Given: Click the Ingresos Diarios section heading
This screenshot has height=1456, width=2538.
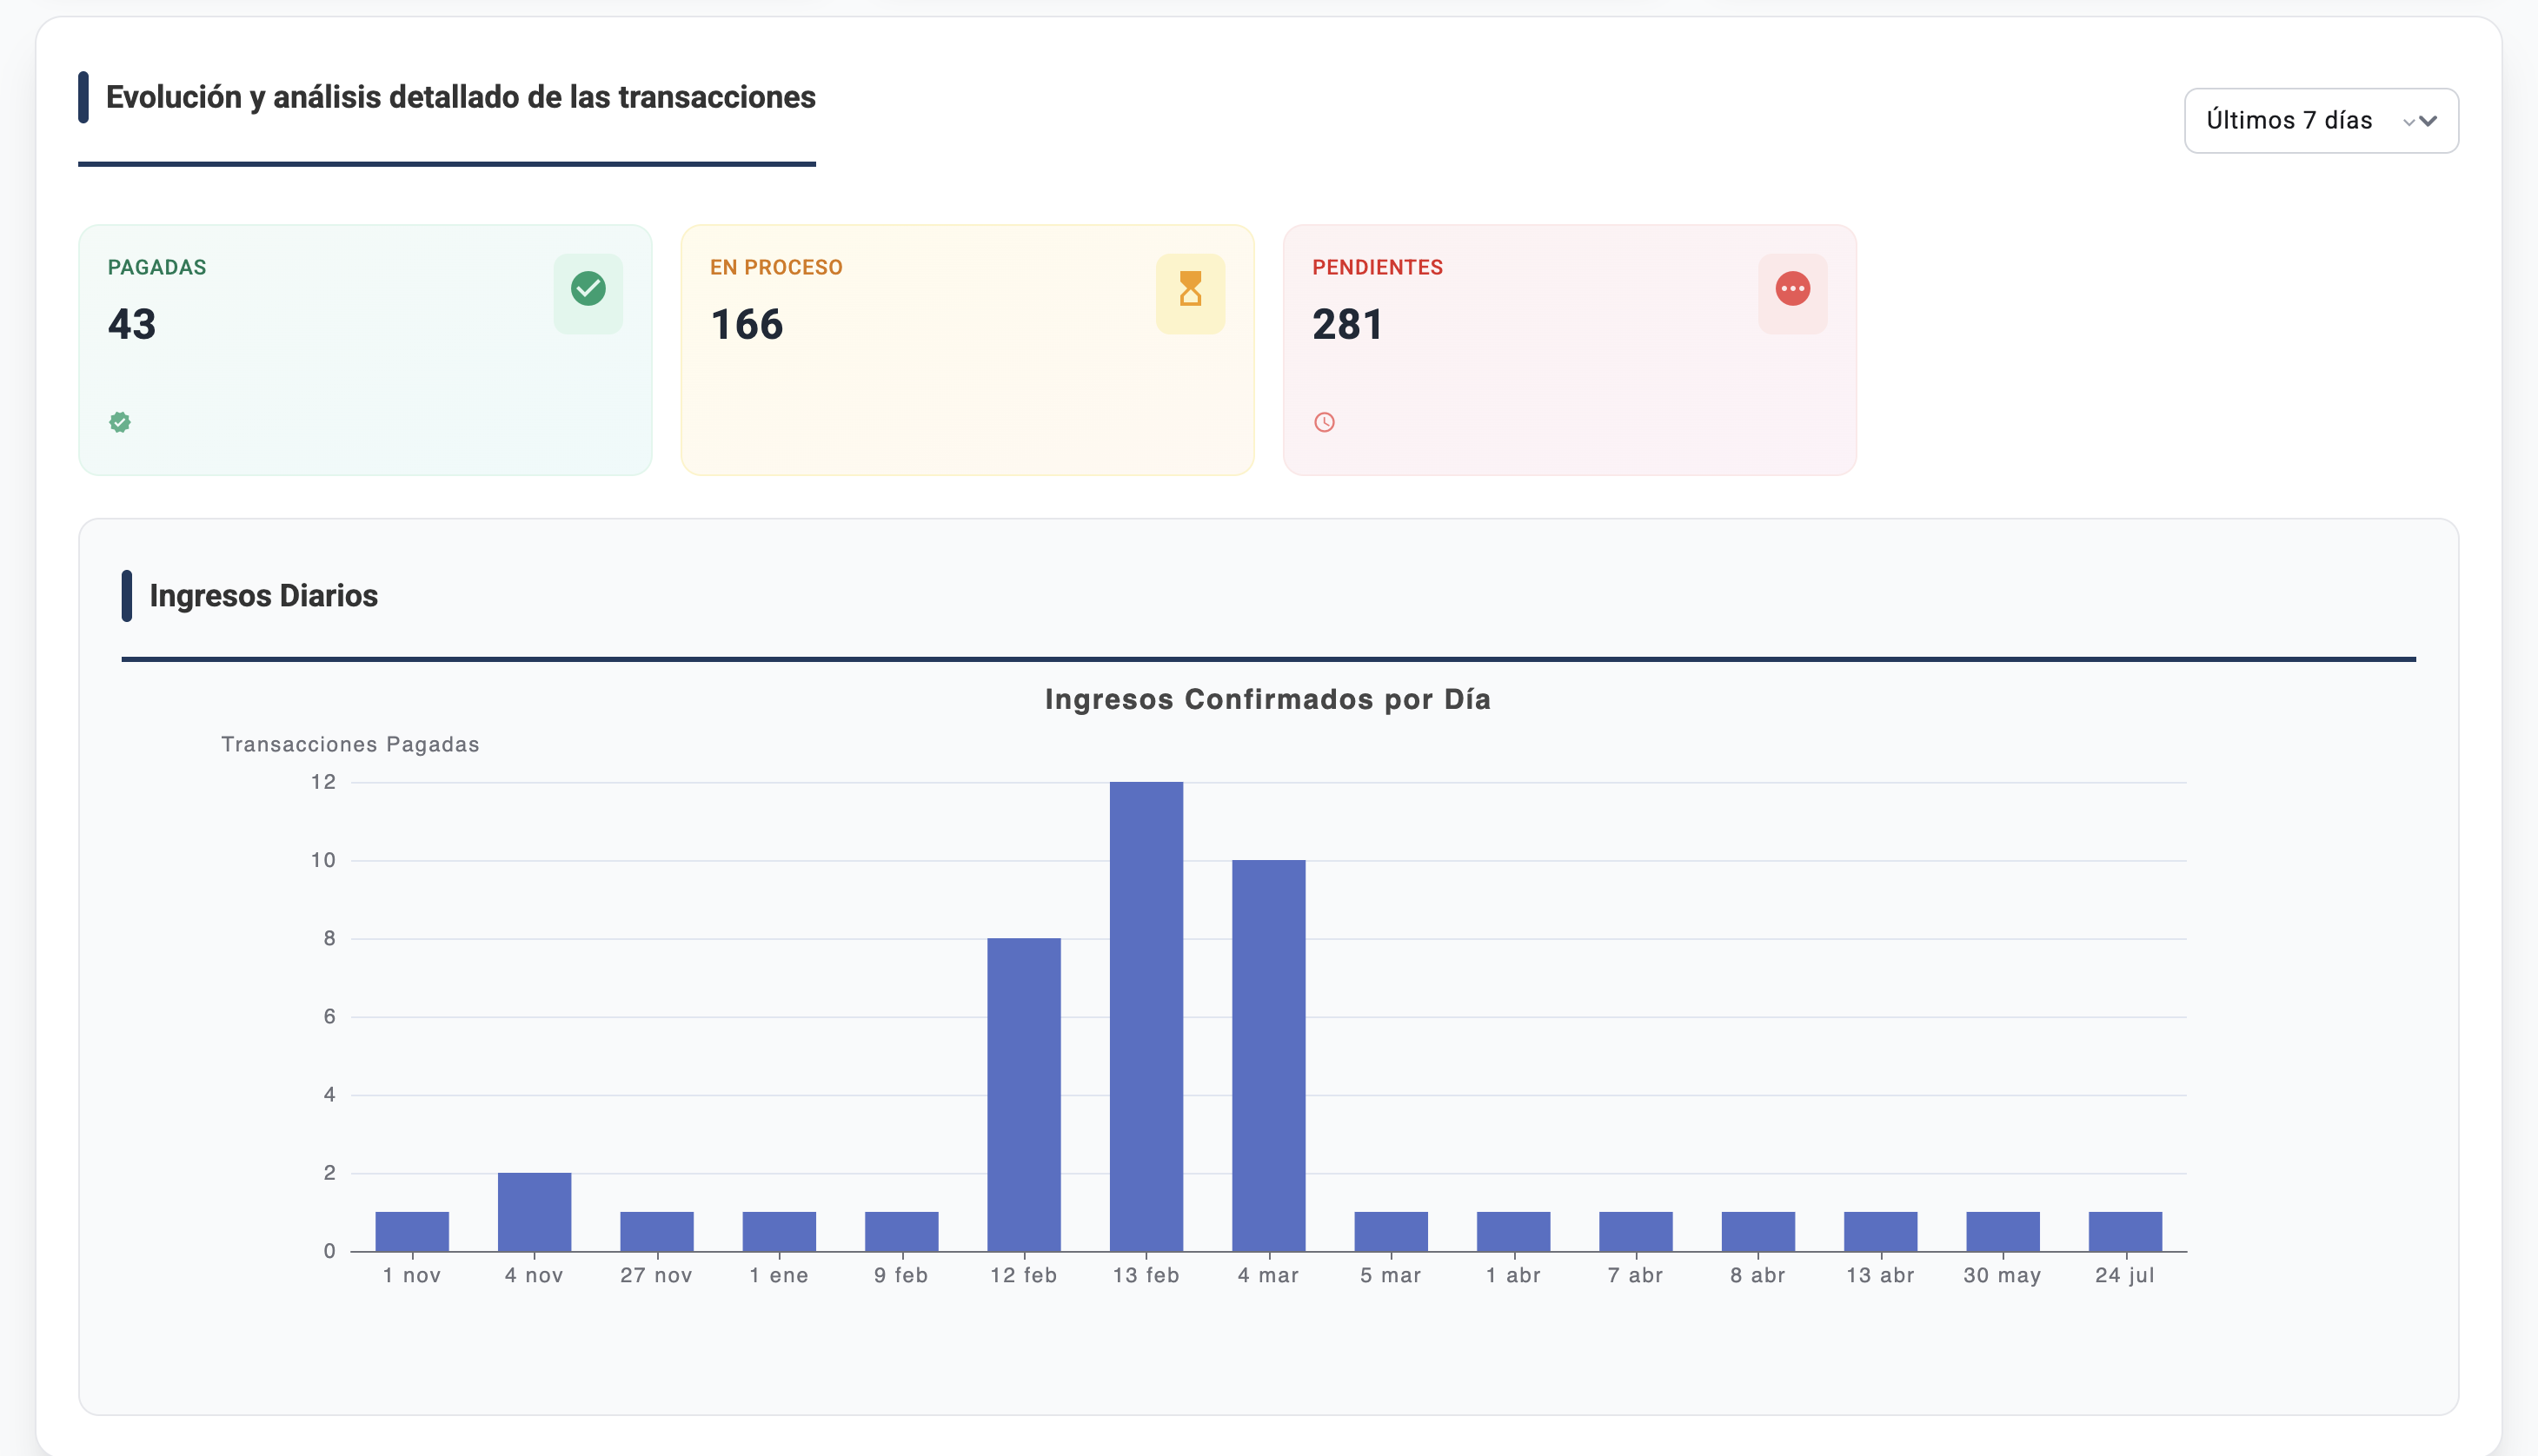Looking at the screenshot, I should (x=263, y=596).
